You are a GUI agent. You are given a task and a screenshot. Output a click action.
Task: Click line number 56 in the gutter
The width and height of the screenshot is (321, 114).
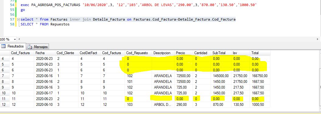(x=12, y=15)
